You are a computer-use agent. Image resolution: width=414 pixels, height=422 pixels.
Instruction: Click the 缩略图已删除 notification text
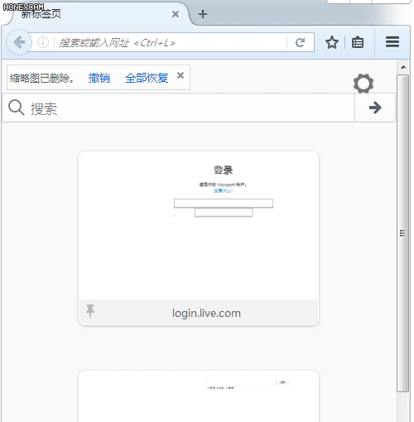(x=42, y=79)
